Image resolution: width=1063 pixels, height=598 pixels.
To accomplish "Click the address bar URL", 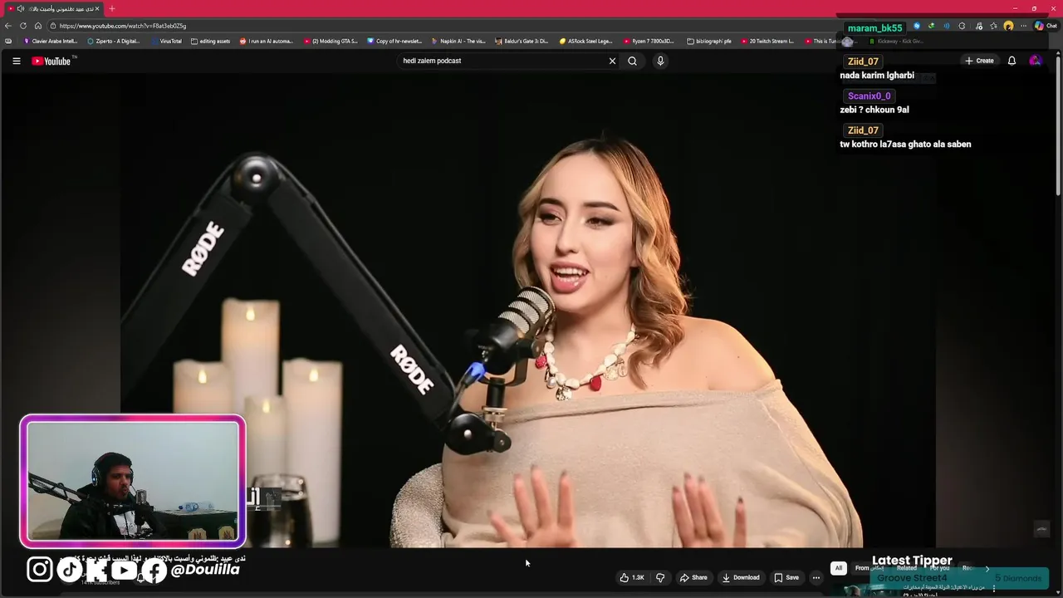I will 123,26.
